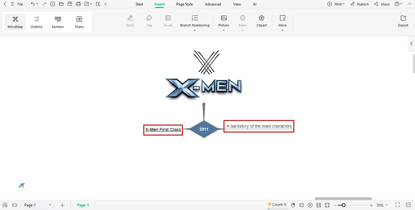Screen dimensions: 415x210
Task: Insert a To-do item
Action: tap(168, 21)
